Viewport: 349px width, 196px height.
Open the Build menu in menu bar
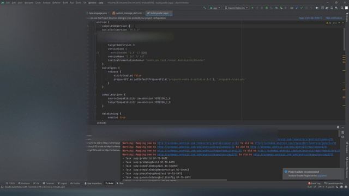pos(65,3)
